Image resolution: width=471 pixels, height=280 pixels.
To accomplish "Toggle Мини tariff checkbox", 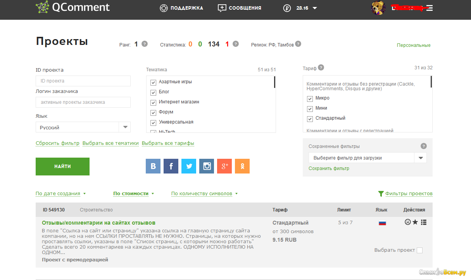I will click(x=310, y=109).
